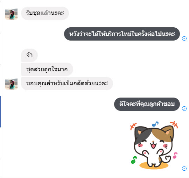The width and height of the screenshot is (189, 178).
Task: Select the "ชุดสวยถูกใจมาก" message bubble
Action: (x=47, y=69)
